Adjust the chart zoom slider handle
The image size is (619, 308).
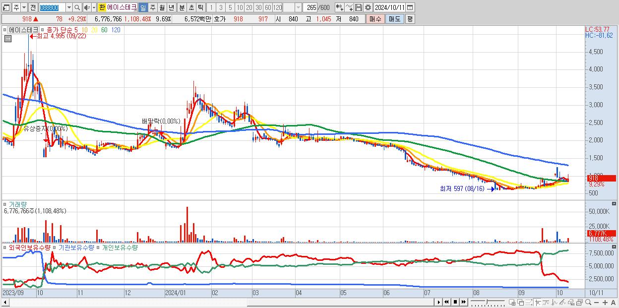pos(487,302)
